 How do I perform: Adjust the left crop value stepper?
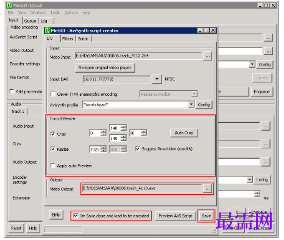pyautogui.click(x=103, y=133)
